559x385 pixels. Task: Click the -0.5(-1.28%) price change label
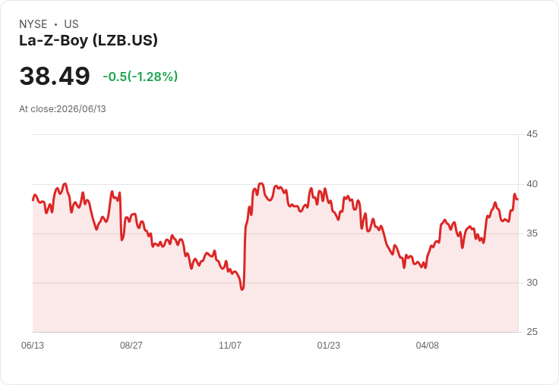[x=140, y=77]
